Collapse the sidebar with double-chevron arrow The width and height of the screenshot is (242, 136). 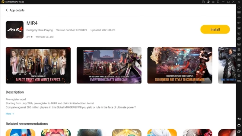click(239, 2)
